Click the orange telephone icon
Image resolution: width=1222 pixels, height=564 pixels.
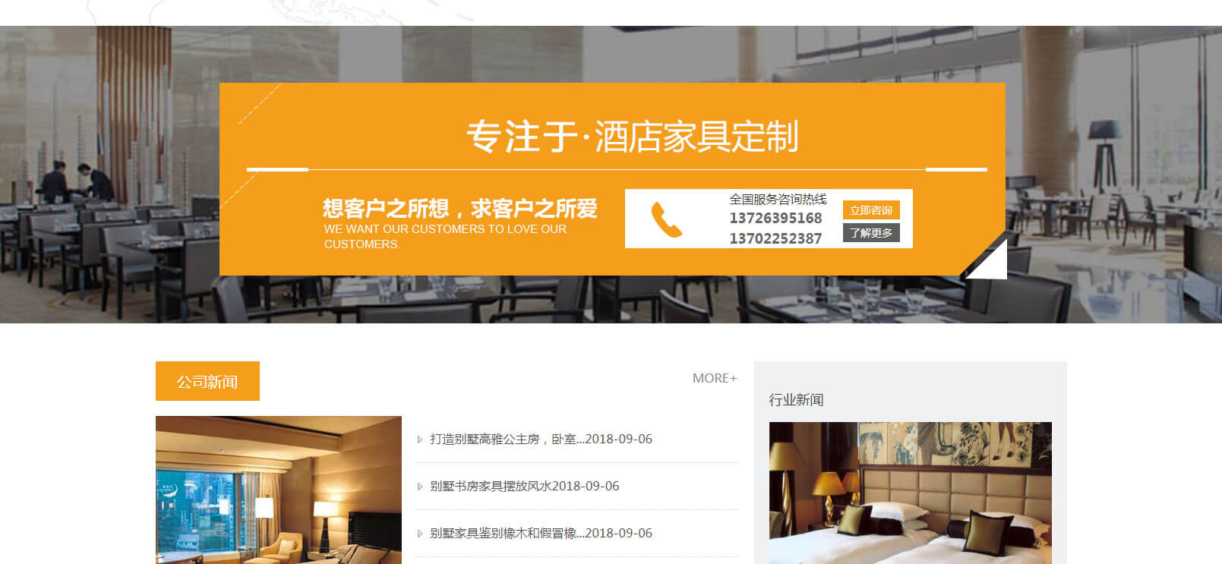[x=667, y=220]
